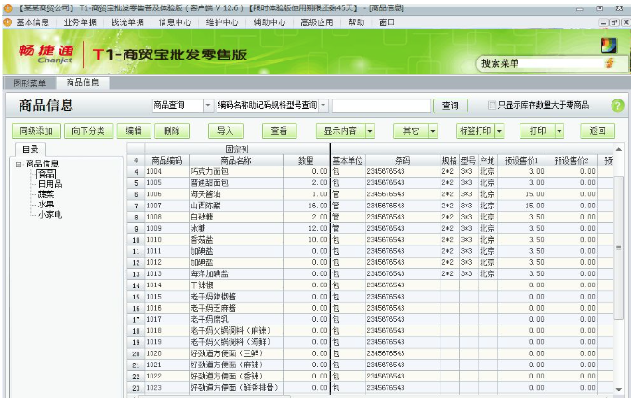This screenshot has height=398, width=632.
Task: Click the 导入 button
Action: coord(226,130)
